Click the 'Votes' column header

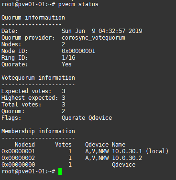point(63,145)
